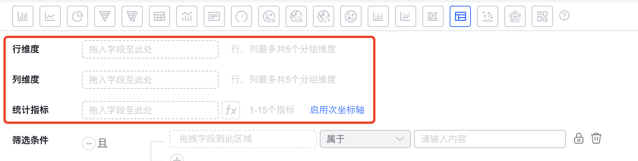Toggle the lock icon on filter row

click(579, 138)
